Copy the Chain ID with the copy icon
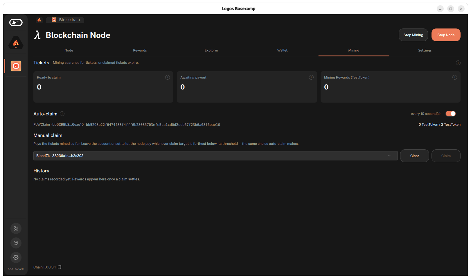The width and height of the screenshot is (471, 279). coord(60,267)
